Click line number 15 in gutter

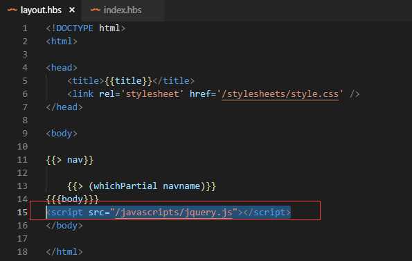[22, 212]
